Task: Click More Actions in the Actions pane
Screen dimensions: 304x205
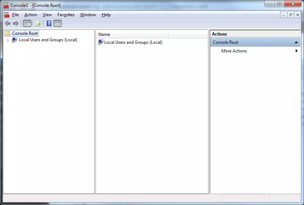Action: pos(234,51)
